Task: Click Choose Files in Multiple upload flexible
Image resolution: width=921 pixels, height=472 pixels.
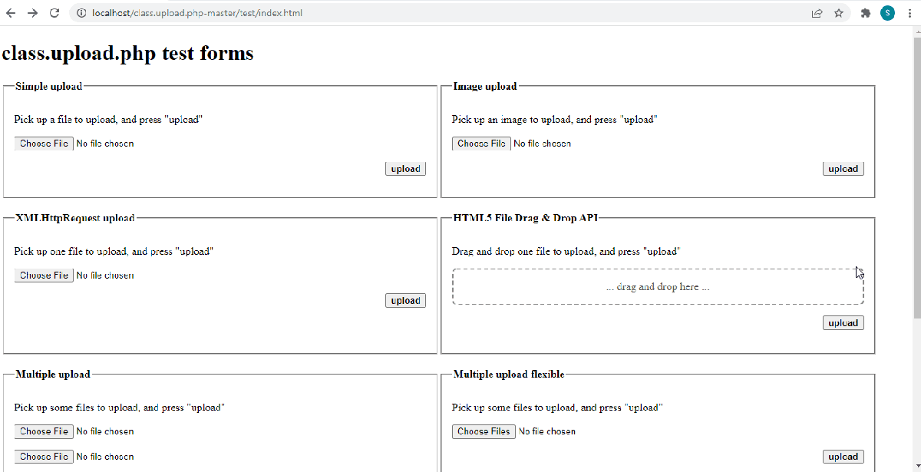Action: point(483,431)
